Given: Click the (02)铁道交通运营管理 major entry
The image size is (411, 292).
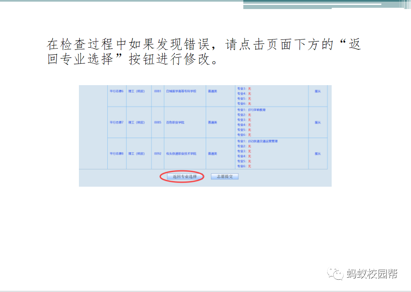Looking at the screenshot, I should (263, 141).
